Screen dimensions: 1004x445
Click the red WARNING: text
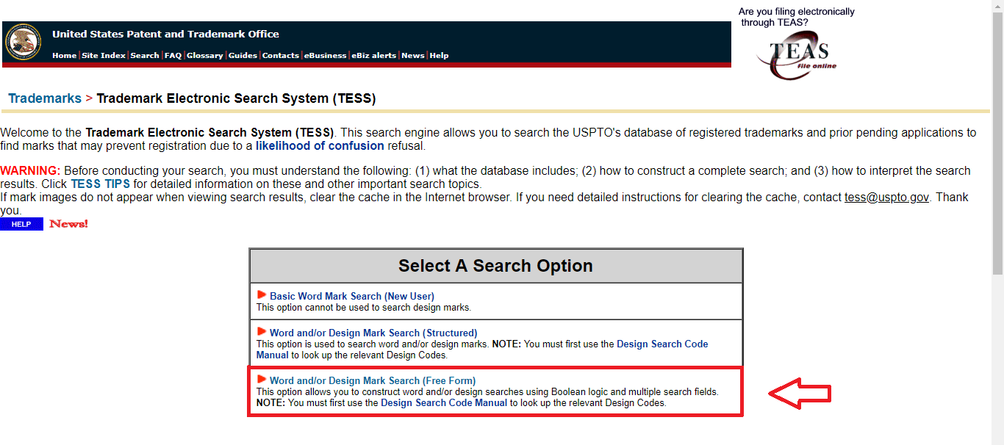click(x=30, y=171)
